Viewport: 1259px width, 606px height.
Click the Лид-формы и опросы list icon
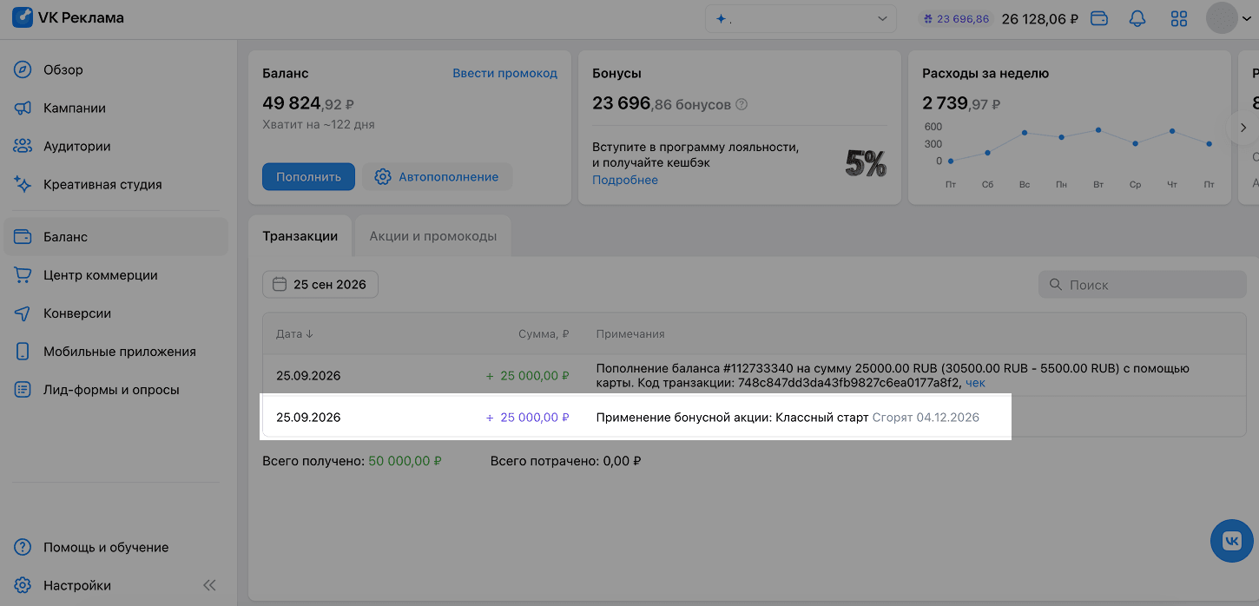23,390
